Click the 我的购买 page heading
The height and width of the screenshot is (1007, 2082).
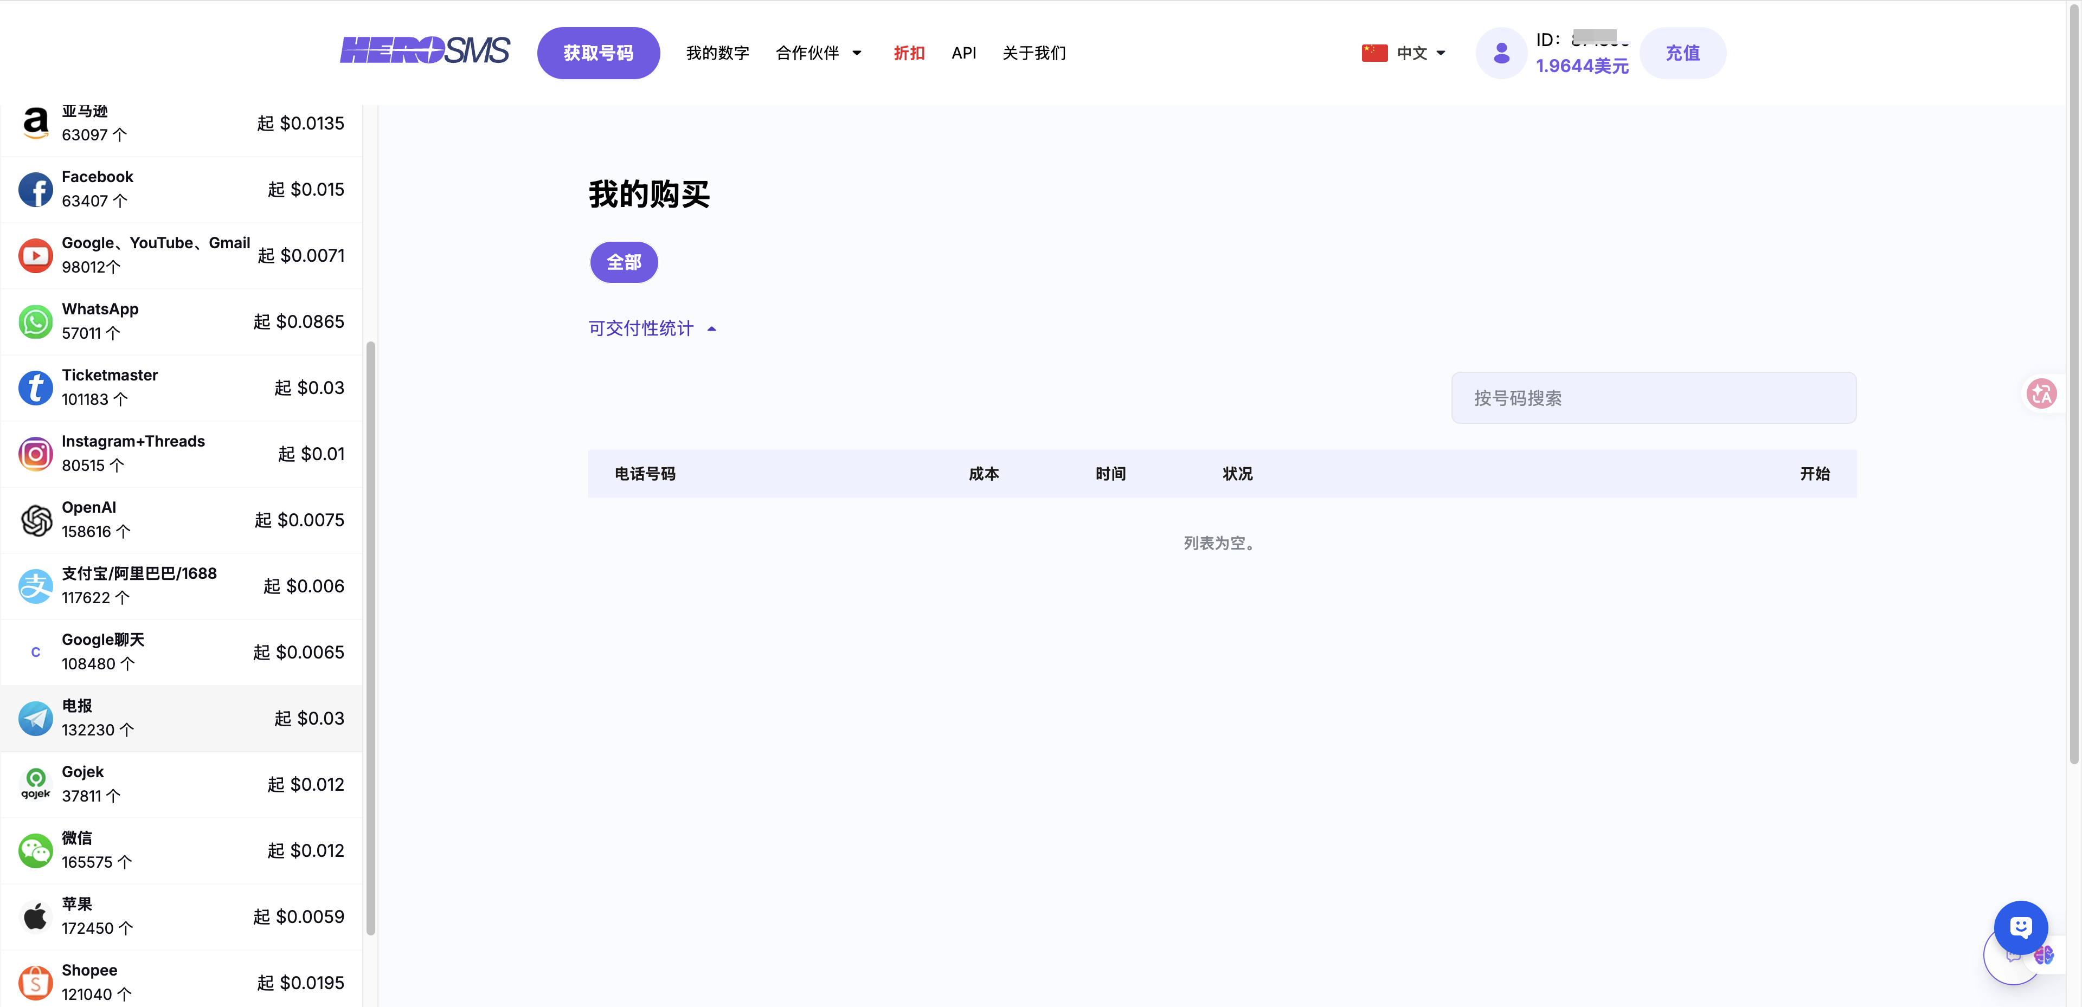coord(649,194)
